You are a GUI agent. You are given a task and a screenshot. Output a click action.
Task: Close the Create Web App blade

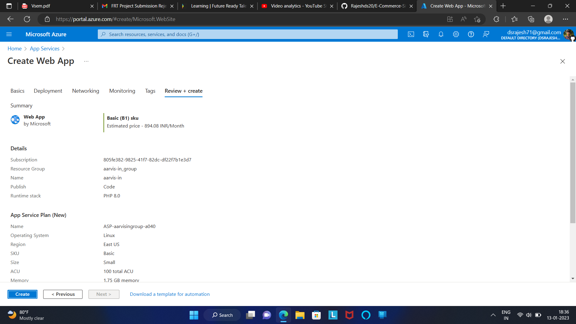tap(562, 61)
